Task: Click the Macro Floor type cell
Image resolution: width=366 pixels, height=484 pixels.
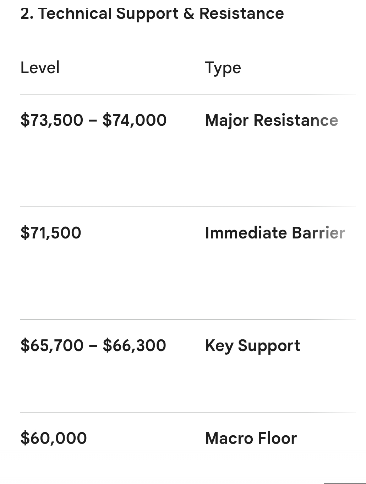Action: [x=251, y=438]
